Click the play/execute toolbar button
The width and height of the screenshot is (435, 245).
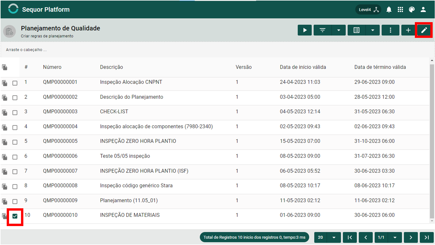click(305, 30)
